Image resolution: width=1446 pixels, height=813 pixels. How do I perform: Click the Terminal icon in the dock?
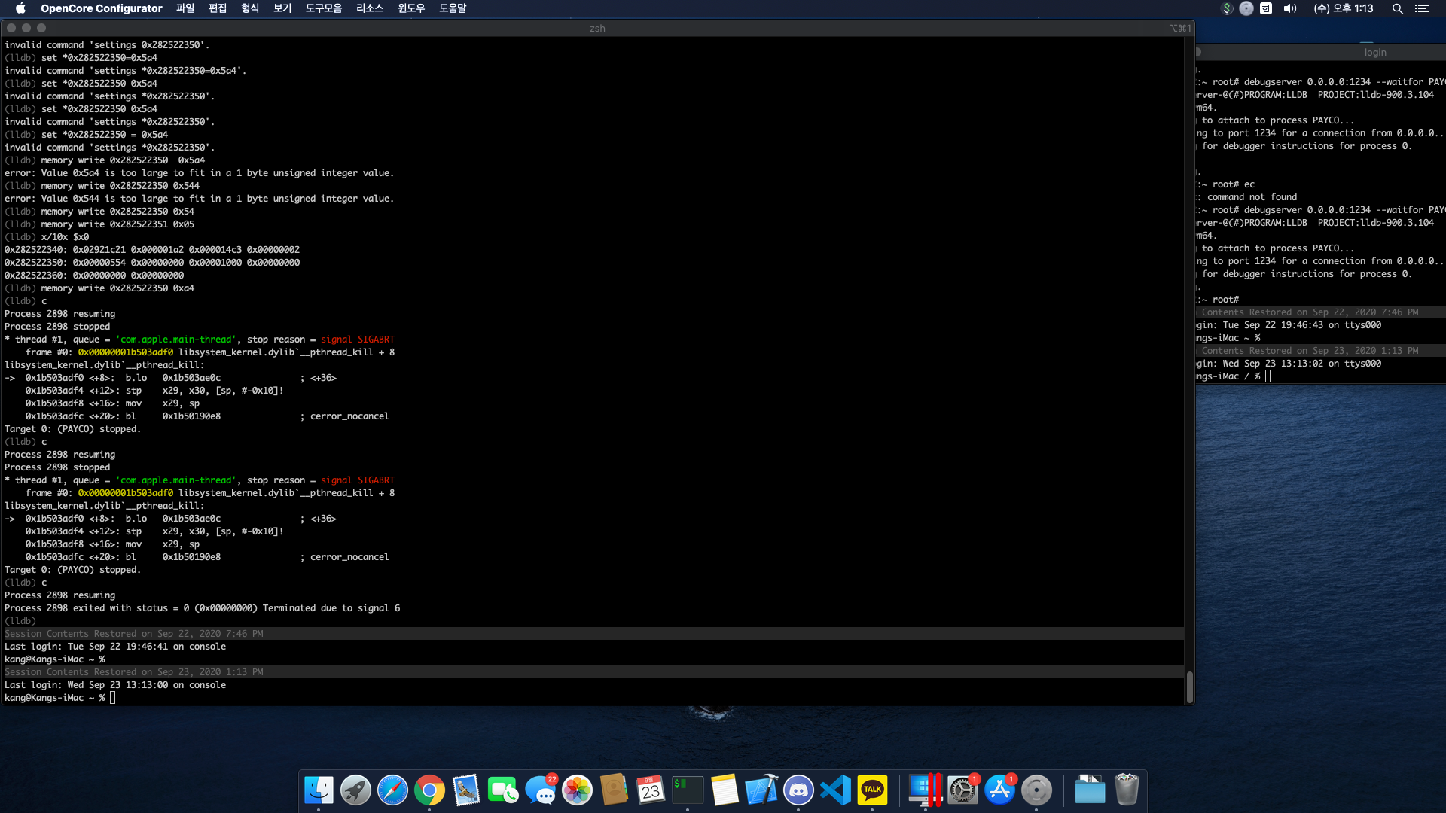(688, 790)
